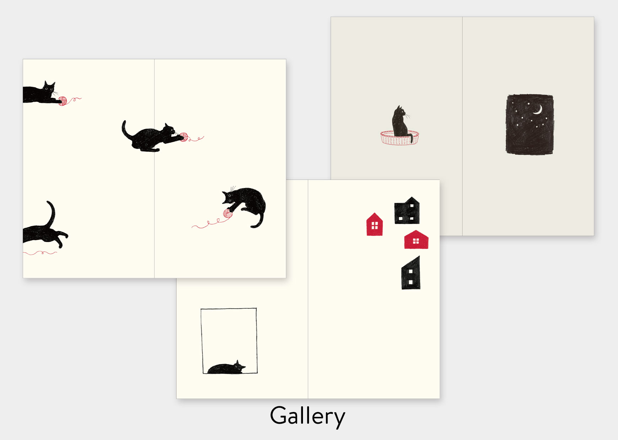This screenshot has width=618, height=440.
Task: Open the houses and window notebook spread
Action: point(308,289)
